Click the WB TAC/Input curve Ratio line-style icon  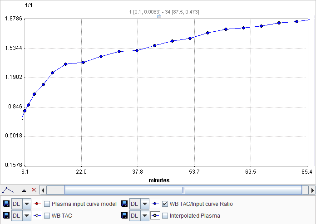[x=155, y=204]
